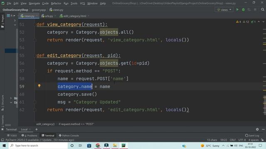This screenshot has height=149, width=266.
Task: Collapse the if request.method block fold marker
Action: (35, 71)
